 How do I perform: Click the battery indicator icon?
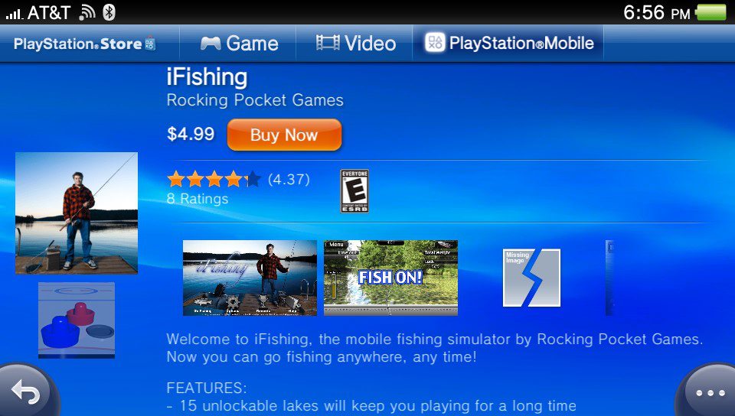(x=711, y=13)
